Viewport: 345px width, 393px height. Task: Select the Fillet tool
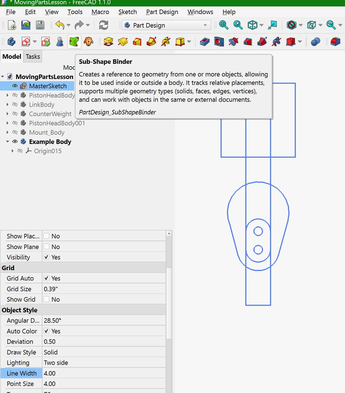335,42
